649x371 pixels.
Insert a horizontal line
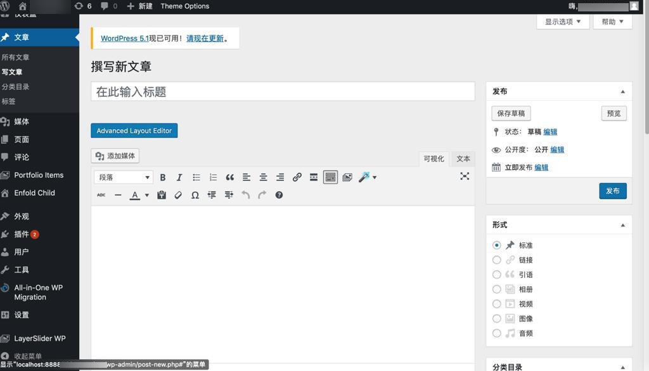coord(118,195)
